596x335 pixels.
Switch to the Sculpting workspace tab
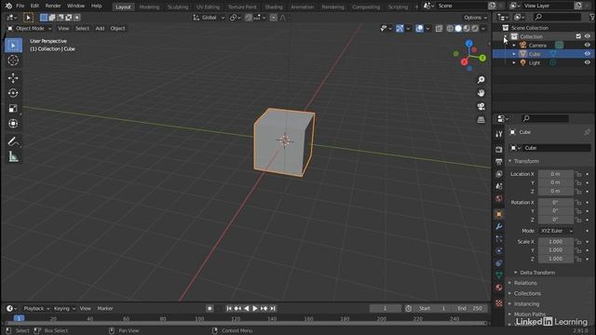click(x=178, y=7)
